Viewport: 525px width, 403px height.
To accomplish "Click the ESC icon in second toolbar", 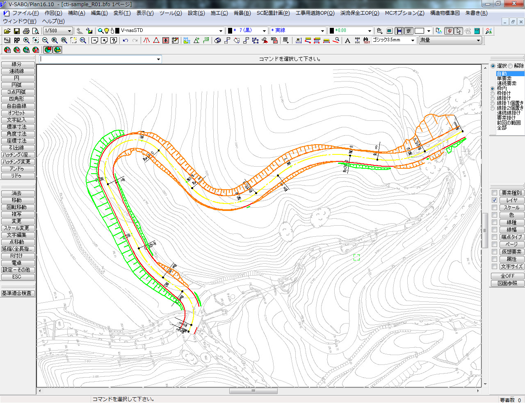I will [x=7, y=40].
